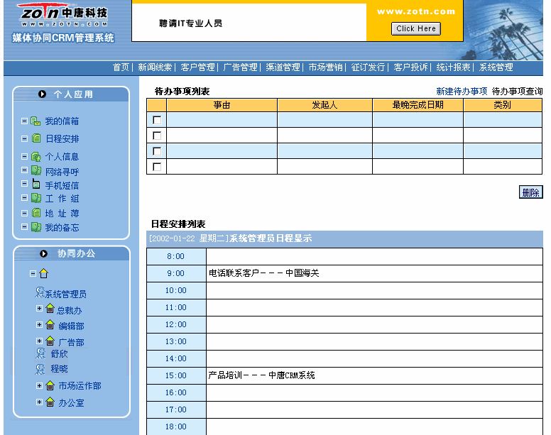551x435 pixels.
Task: Click the 手机短信 SMS icon
Action: pos(36,185)
